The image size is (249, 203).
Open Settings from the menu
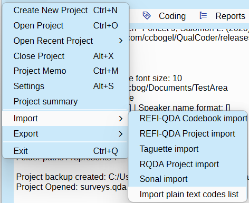pyautogui.click(x=65, y=86)
